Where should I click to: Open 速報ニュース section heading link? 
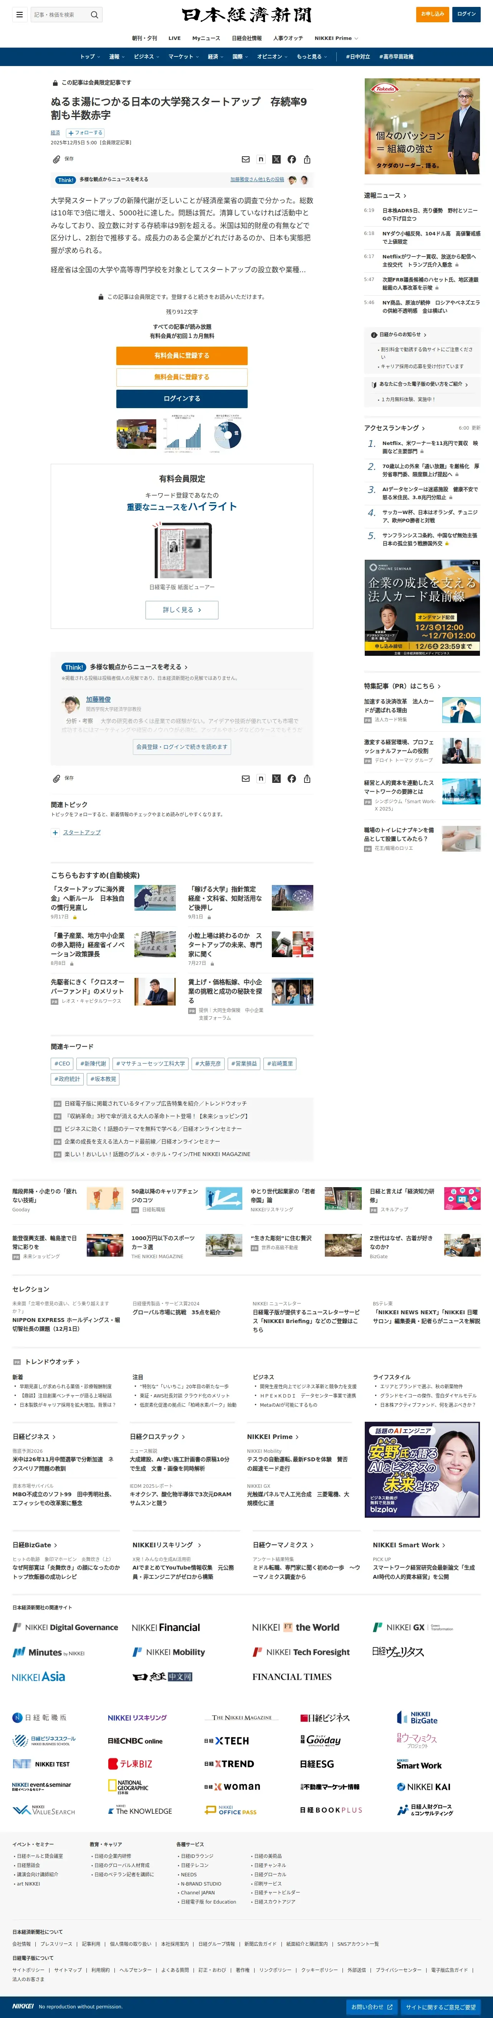pos(385,196)
